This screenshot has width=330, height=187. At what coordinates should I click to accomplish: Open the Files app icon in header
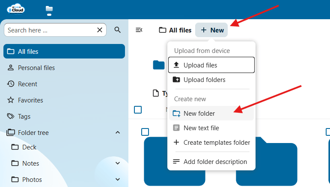[x=49, y=9]
